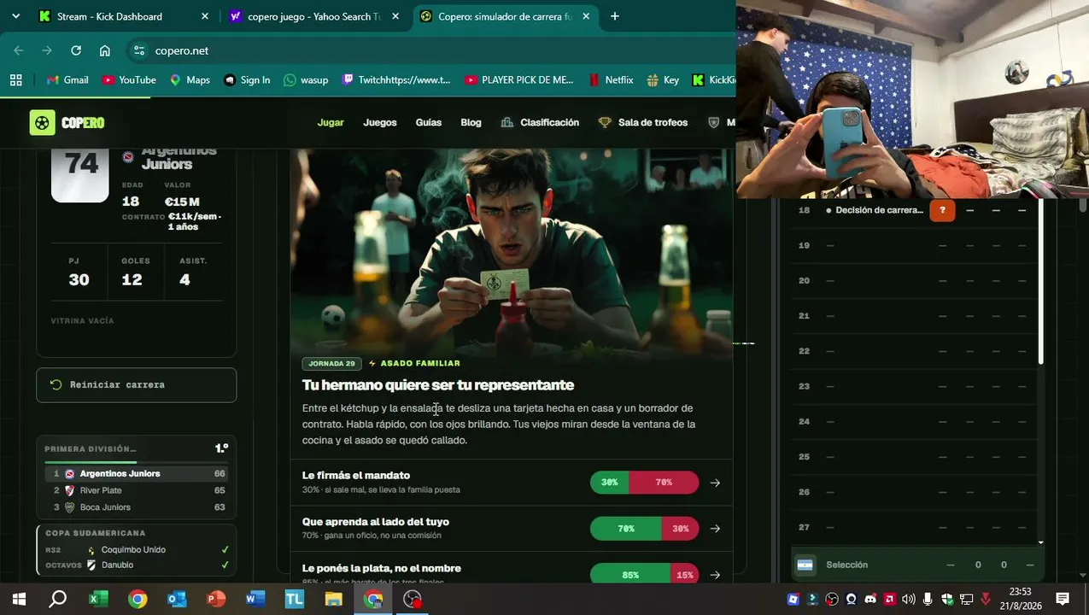Choose arrow for Le ponés la plata option
The image size is (1089, 615).
[715, 575]
